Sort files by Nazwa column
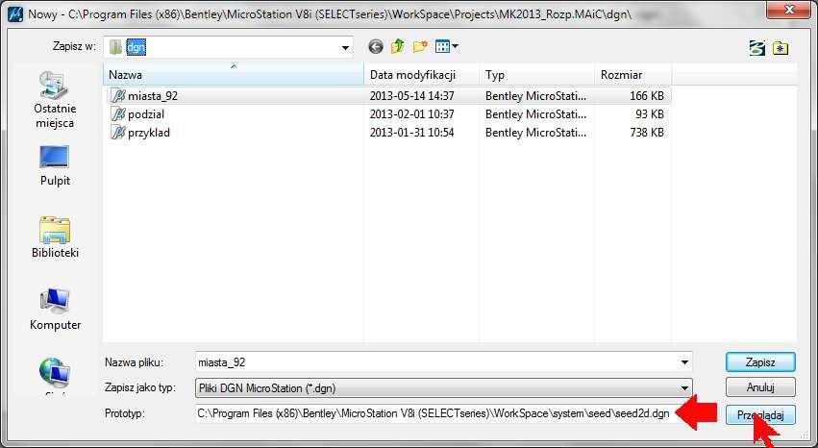Viewport: 818px width, 448px height. click(x=234, y=75)
